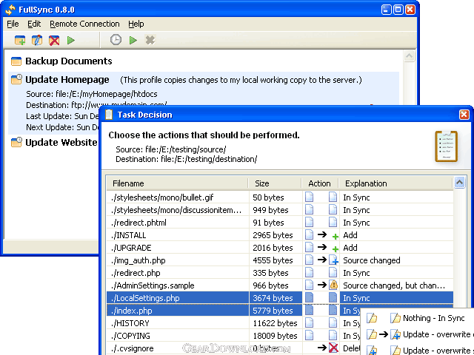Viewport: 474px width, 355px height.
Task: Click the source file icon for ./COPYING
Action: (x=310, y=335)
